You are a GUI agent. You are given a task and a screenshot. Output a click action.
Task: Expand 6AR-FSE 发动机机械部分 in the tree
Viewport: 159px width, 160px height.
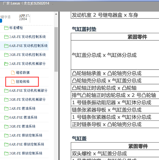click(x=28, y=90)
